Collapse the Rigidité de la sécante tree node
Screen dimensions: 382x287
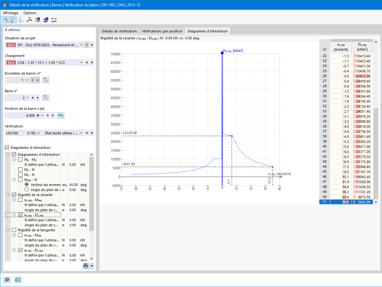click(x=8, y=195)
